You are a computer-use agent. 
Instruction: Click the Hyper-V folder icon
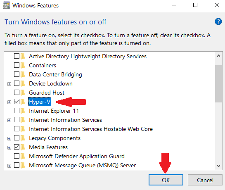point(23,102)
